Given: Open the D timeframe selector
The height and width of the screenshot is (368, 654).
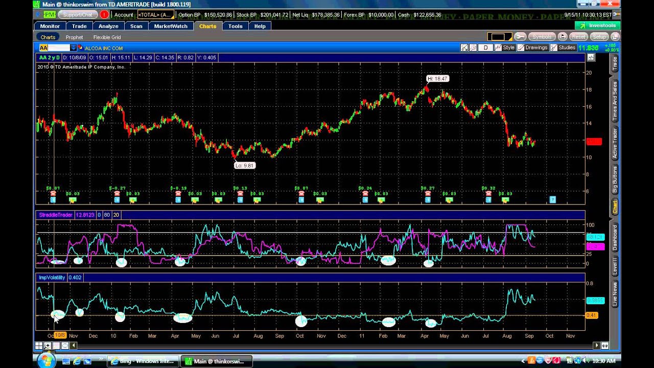Looking at the screenshot, I should pos(485,48).
